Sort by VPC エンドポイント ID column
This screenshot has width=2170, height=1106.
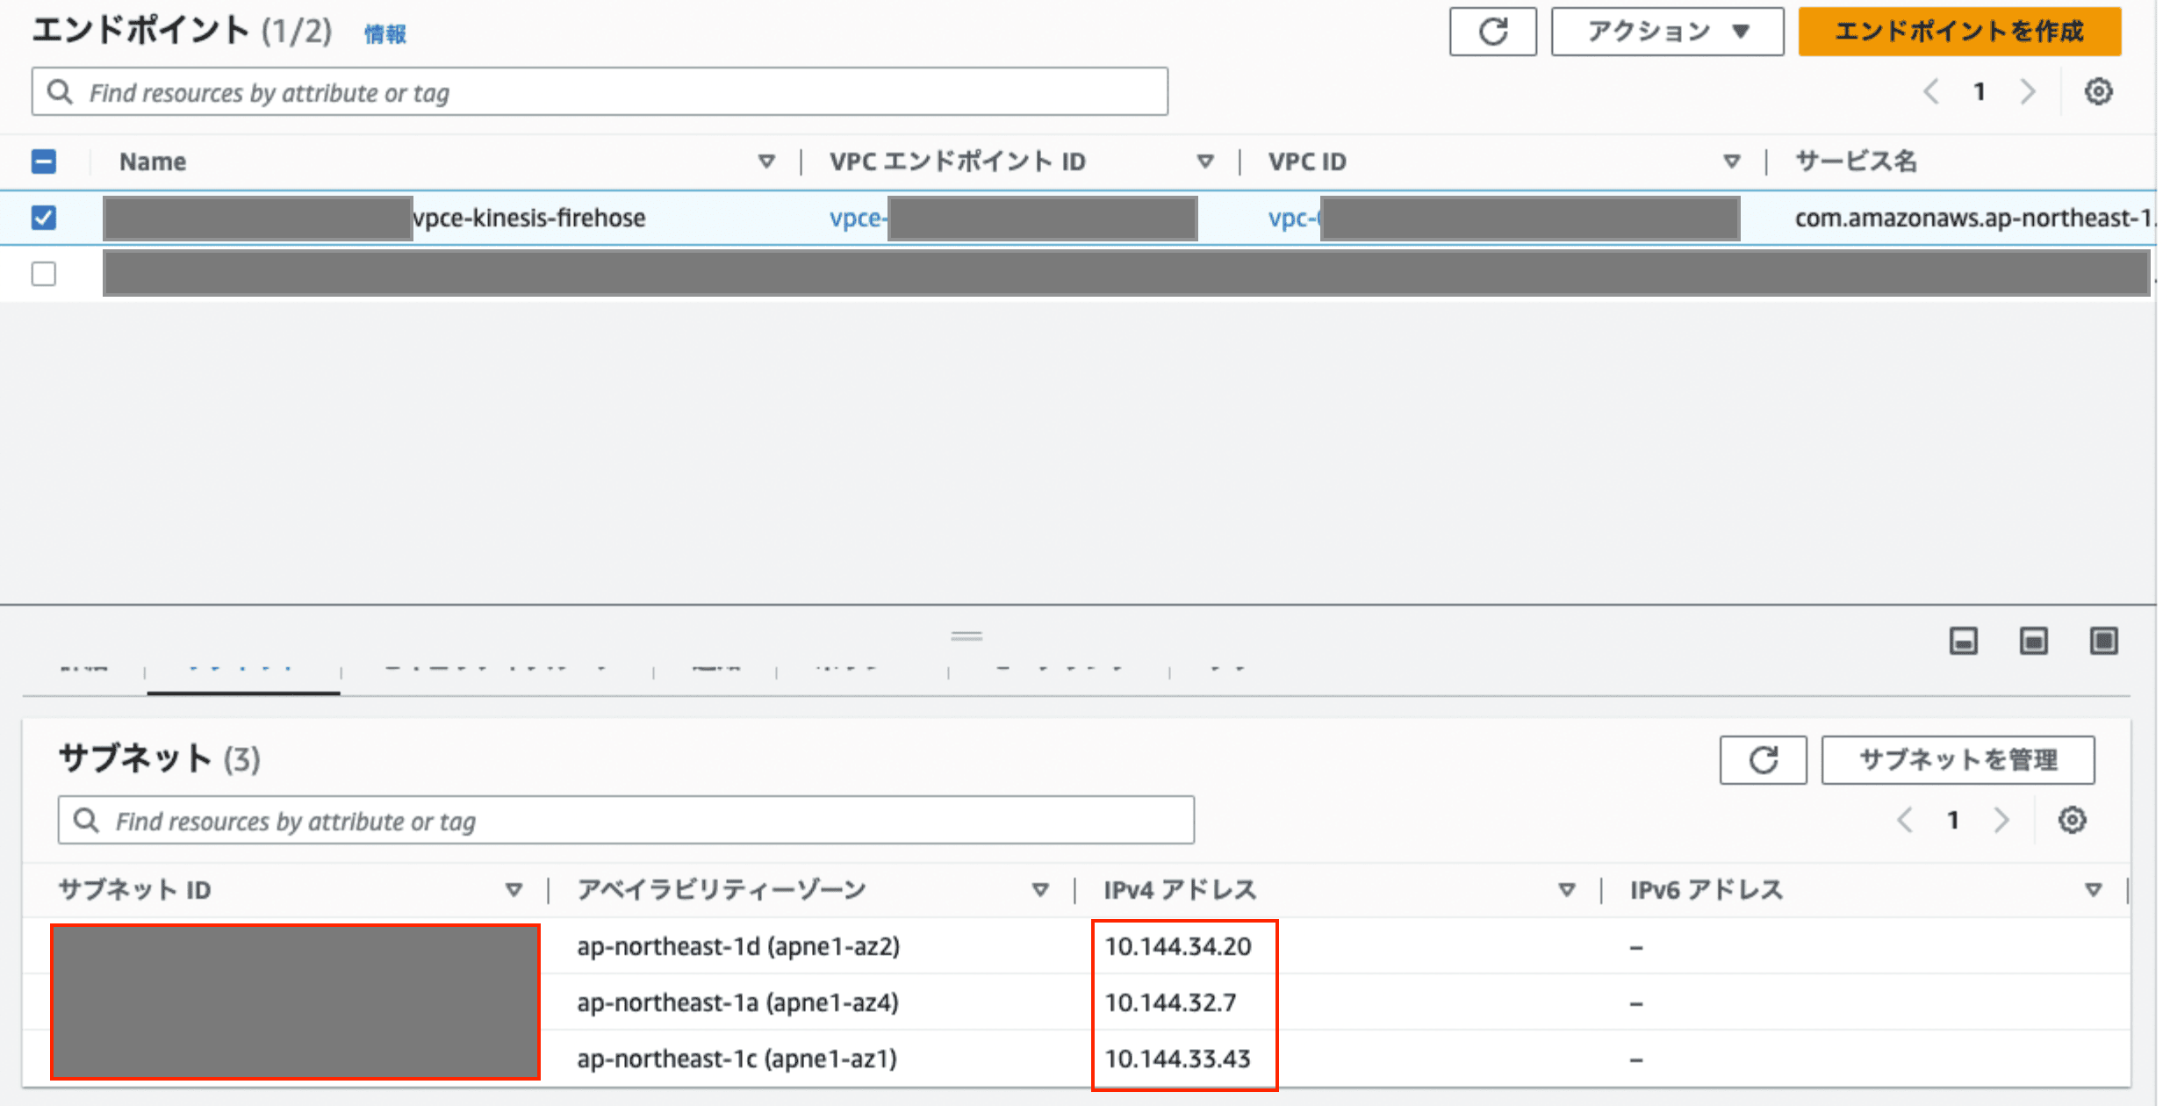(x=1205, y=162)
